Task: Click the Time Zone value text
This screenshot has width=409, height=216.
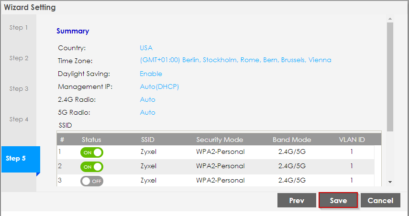Action: (235, 60)
